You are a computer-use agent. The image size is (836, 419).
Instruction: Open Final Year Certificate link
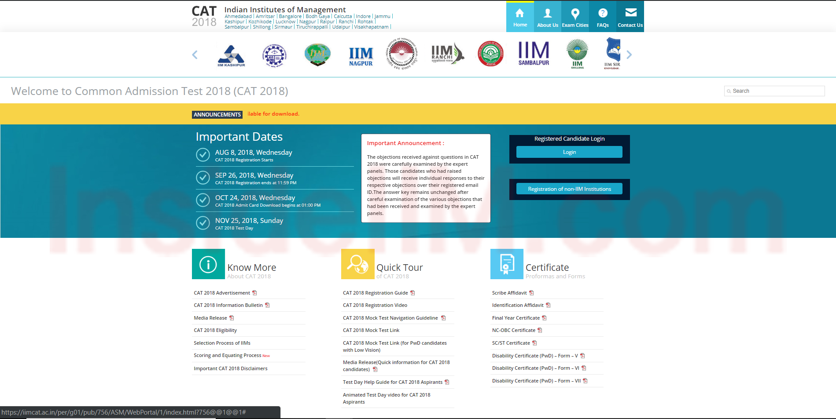(x=516, y=318)
